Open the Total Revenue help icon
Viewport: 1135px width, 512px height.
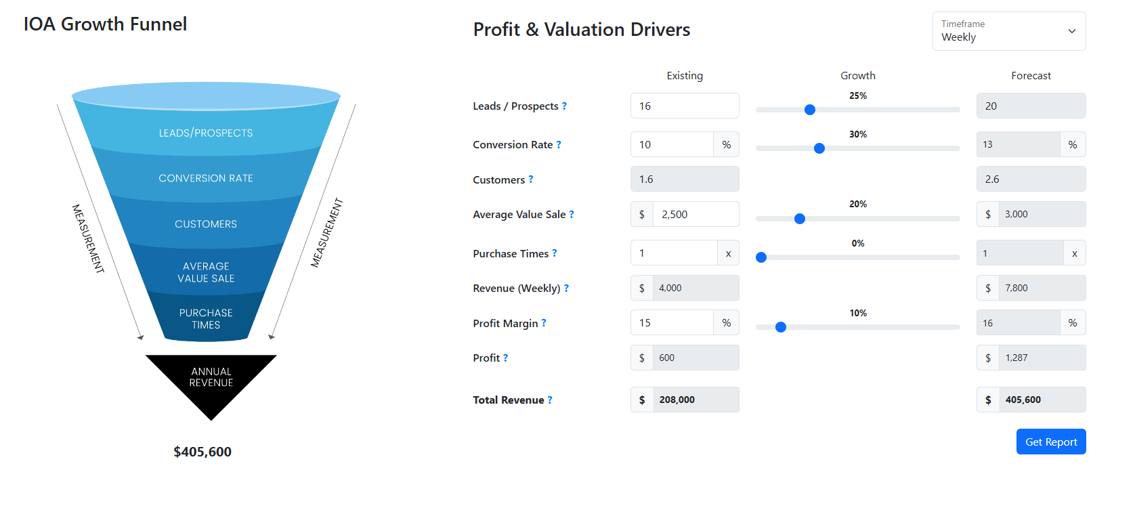(x=549, y=400)
